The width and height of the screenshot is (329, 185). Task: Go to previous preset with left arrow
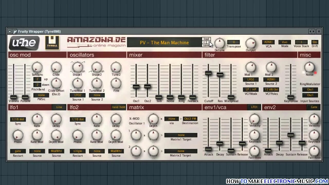[204, 42]
